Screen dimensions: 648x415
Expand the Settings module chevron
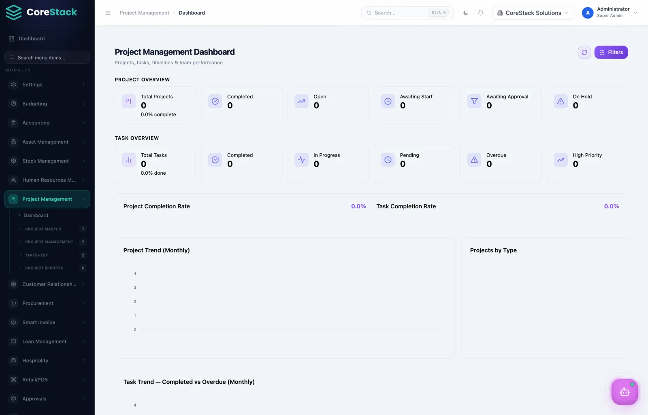coord(83,85)
